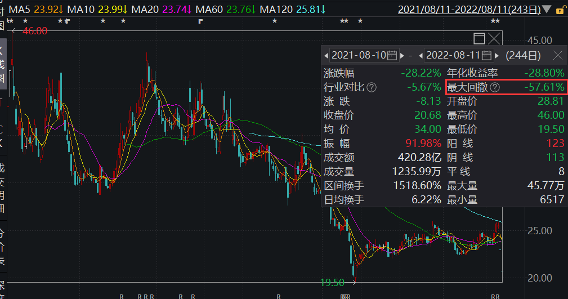Click the 最低价 value 19.50 in the panel
The height and width of the screenshot is (299, 568).
tap(551, 130)
